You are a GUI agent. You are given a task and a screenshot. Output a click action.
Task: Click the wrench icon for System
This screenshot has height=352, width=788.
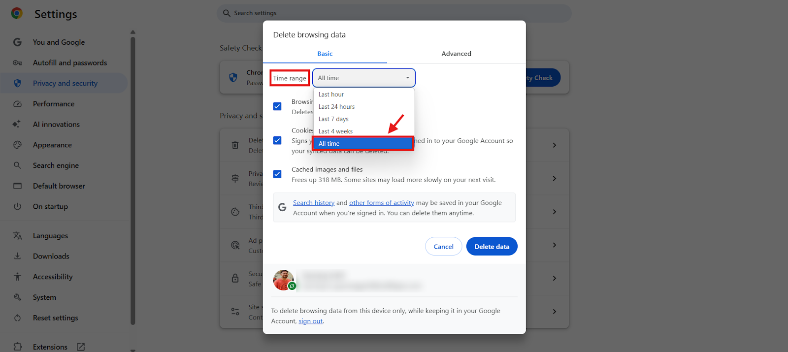pyautogui.click(x=17, y=297)
